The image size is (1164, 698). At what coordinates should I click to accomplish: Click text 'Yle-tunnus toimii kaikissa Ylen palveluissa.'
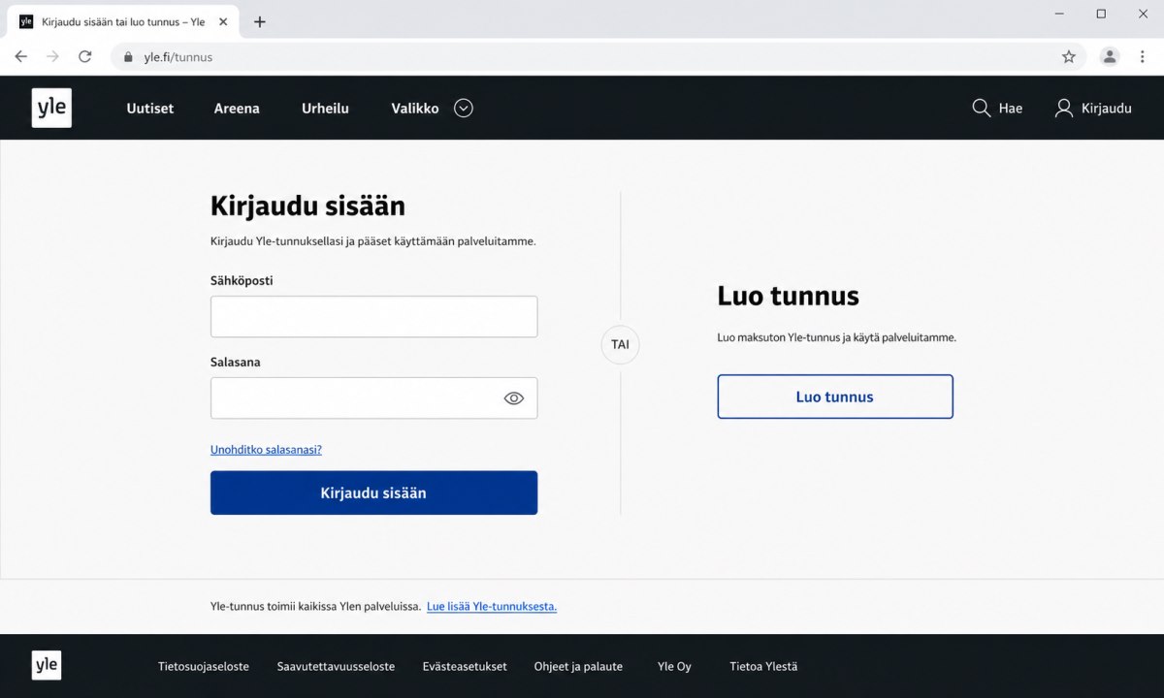[x=315, y=607]
